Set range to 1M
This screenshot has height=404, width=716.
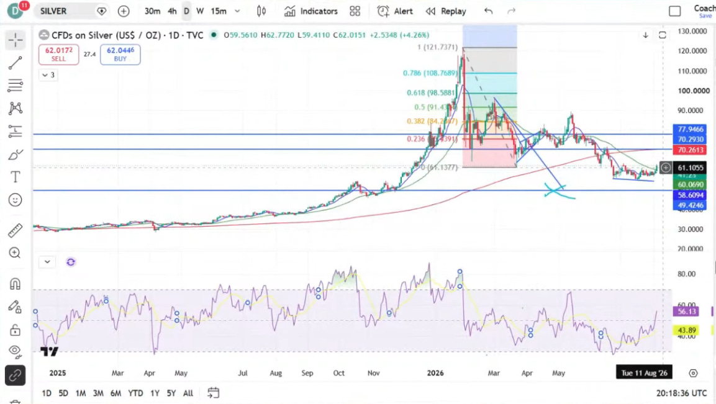coord(80,393)
